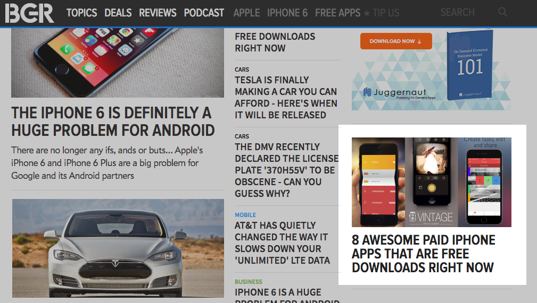Screen dimensions: 537x303
Task: Open the Podcast page
Action: tap(204, 13)
